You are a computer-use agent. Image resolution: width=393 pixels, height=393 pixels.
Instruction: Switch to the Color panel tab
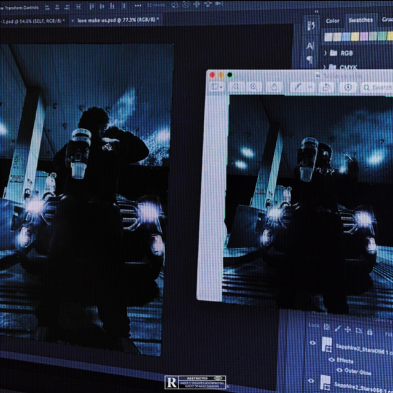[332, 20]
